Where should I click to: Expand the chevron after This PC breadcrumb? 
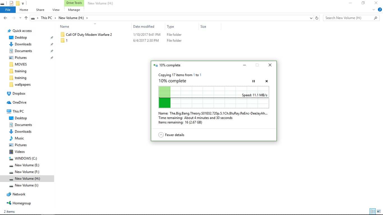coord(55,18)
